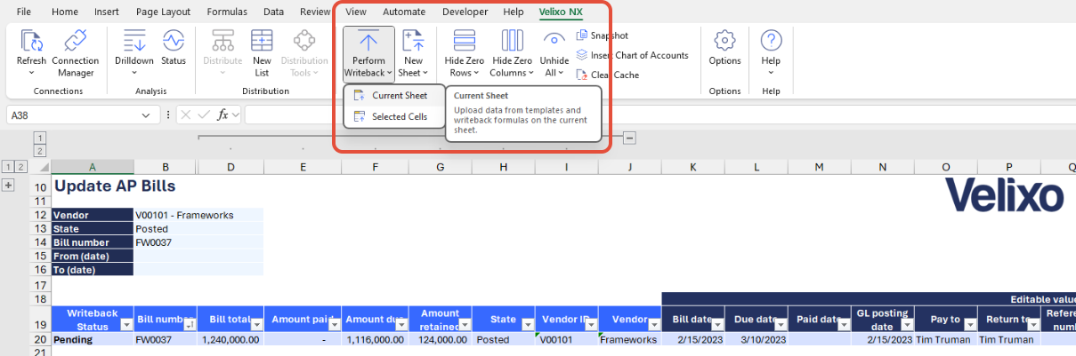The width and height of the screenshot is (1076, 356).
Task: Switch to the Insert tab
Action: pos(107,12)
